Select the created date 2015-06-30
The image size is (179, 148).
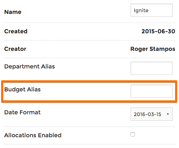coord(158,31)
